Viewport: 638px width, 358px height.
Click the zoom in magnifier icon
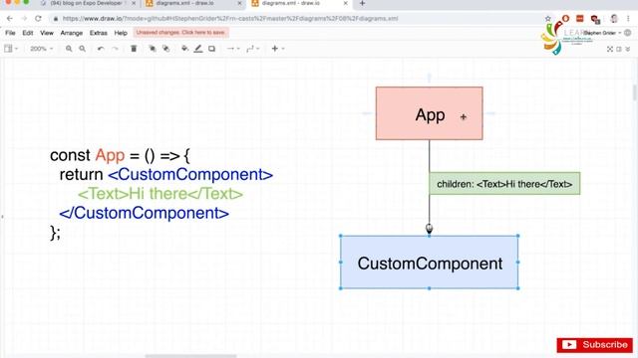pos(69,49)
